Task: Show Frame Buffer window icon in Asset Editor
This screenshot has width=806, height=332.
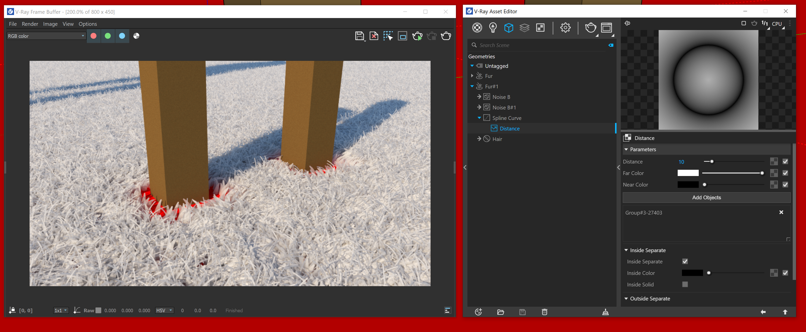Action: 606,28
